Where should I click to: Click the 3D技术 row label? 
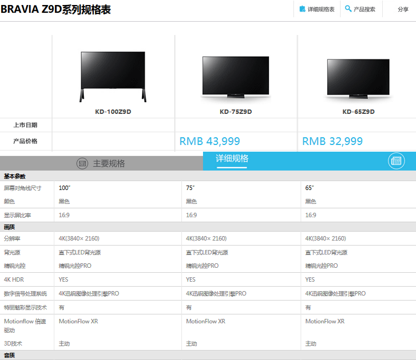point(13,343)
